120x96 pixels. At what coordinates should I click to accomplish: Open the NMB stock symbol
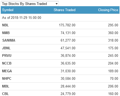[6, 33]
